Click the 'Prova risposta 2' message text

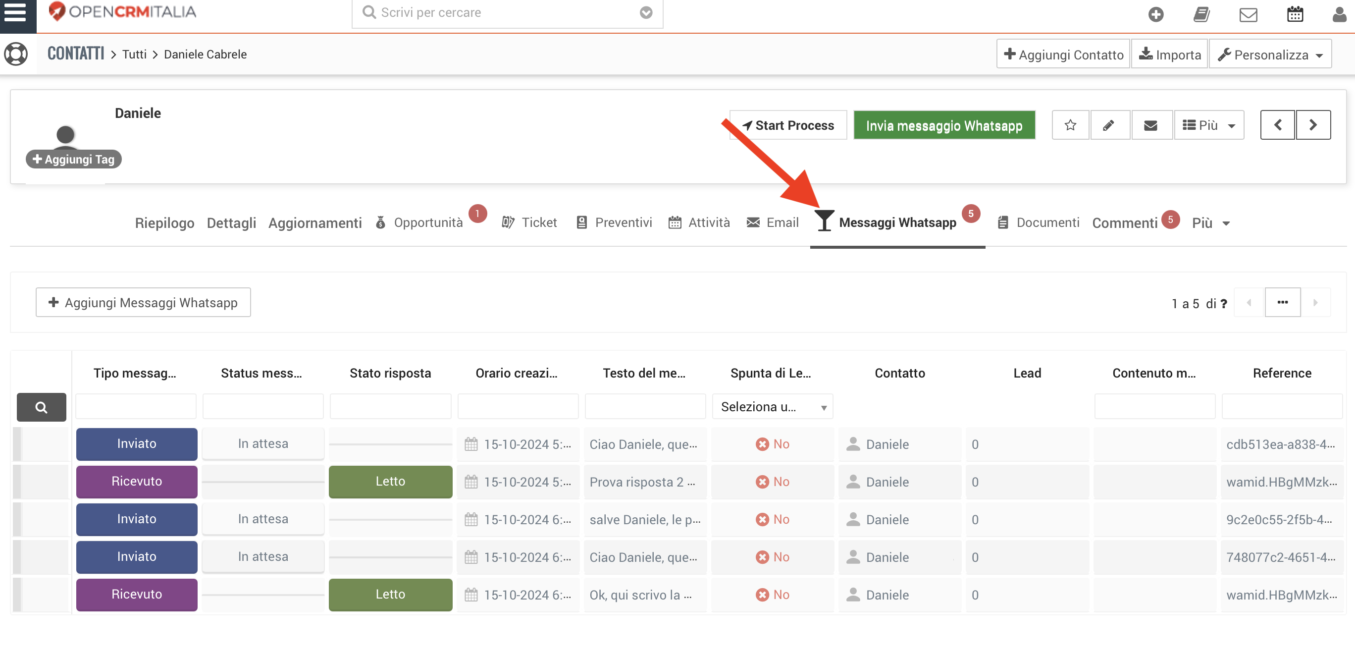coord(642,482)
